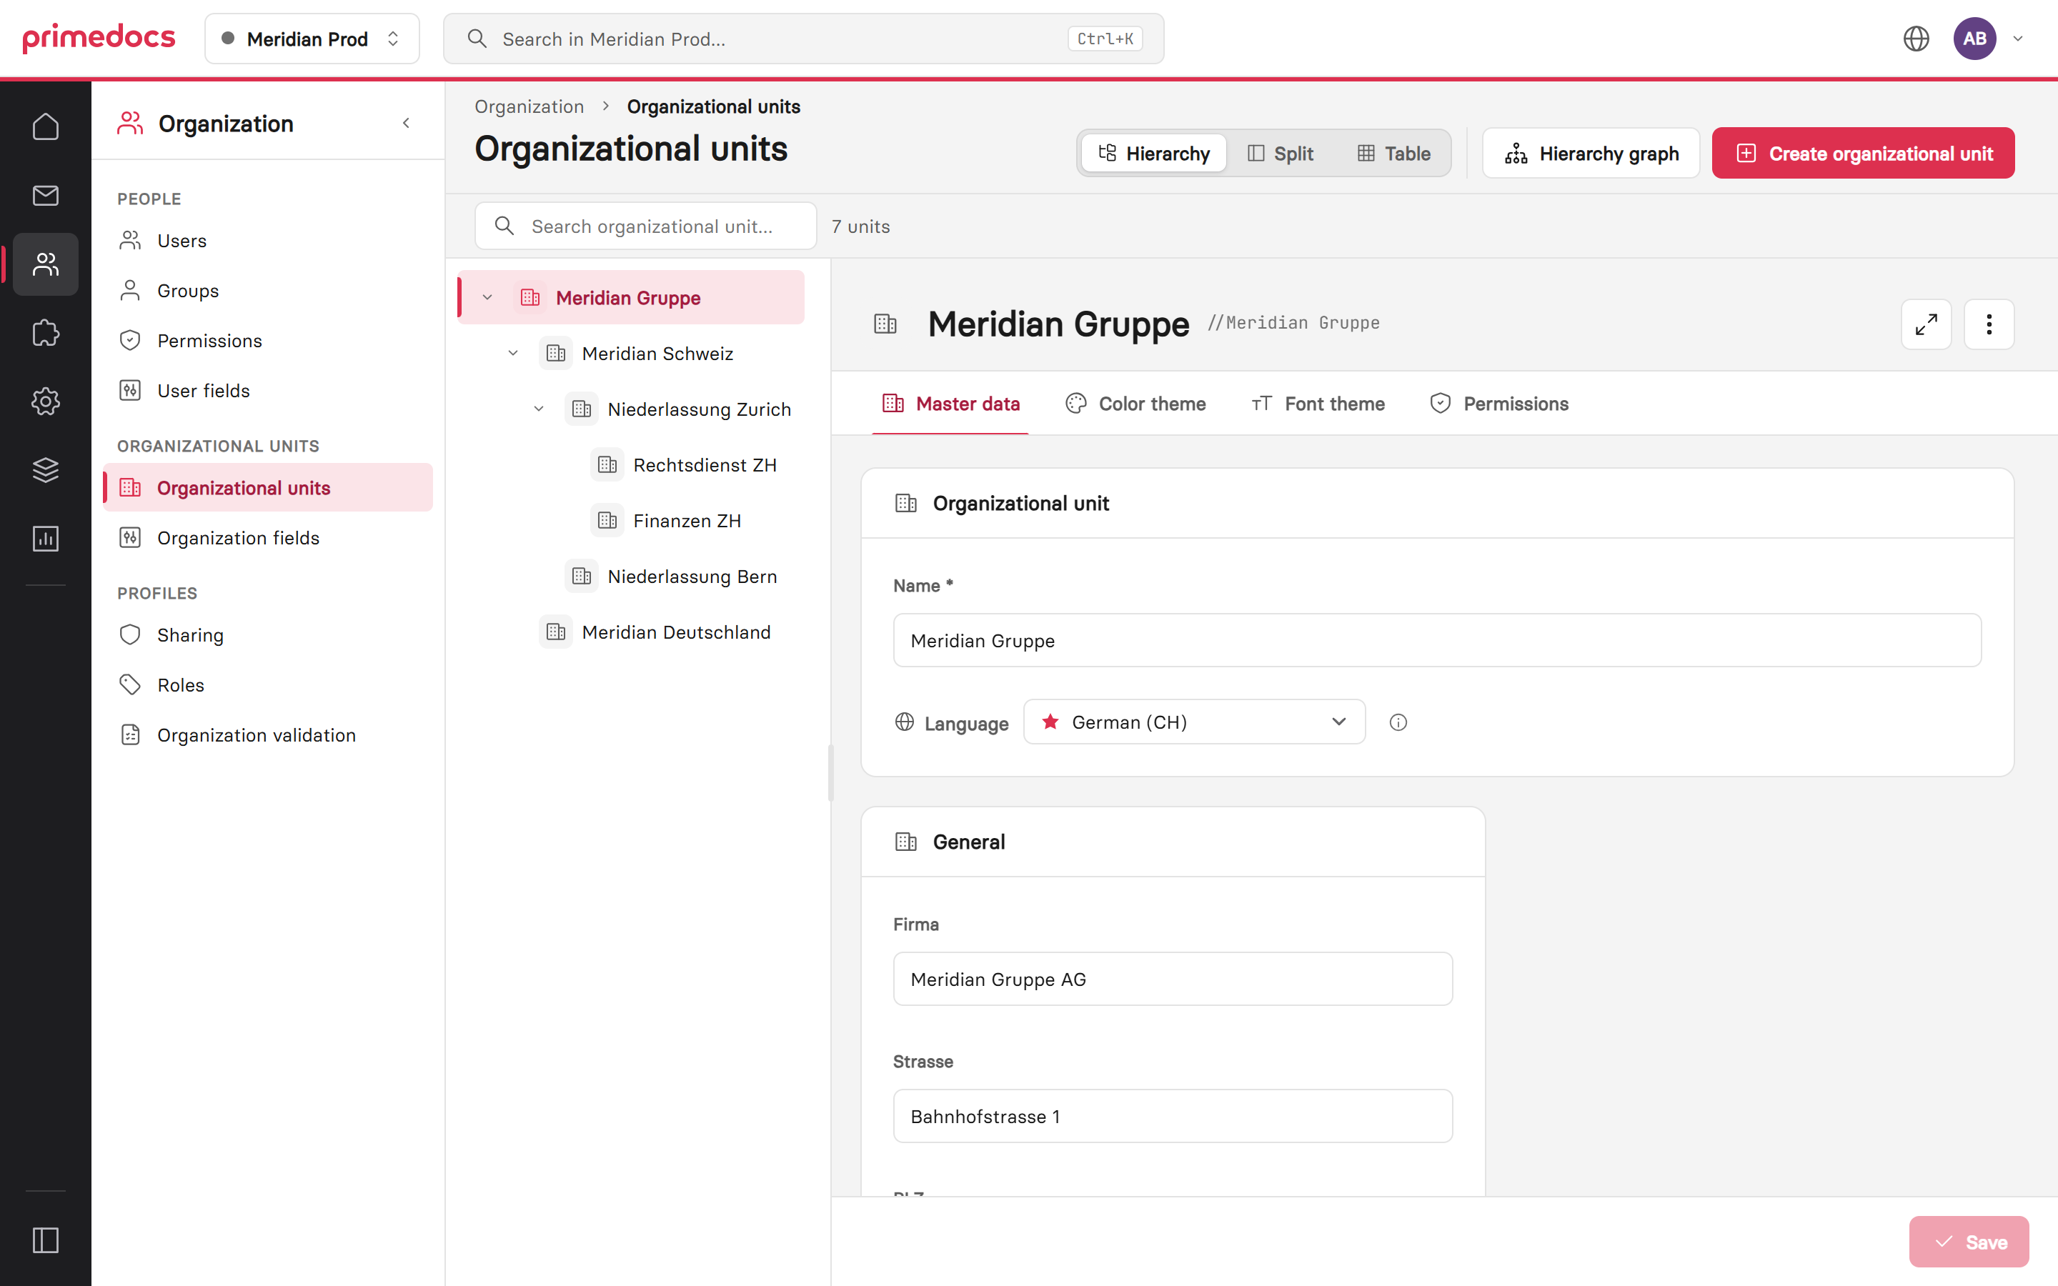Click Create organizational unit button
The image size is (2058, 1286).
point(1862,153)
